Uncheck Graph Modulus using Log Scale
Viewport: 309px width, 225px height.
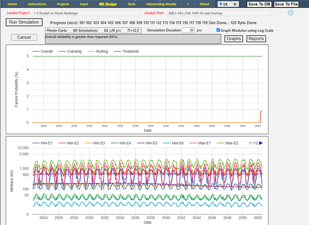[x=218, y=30]
